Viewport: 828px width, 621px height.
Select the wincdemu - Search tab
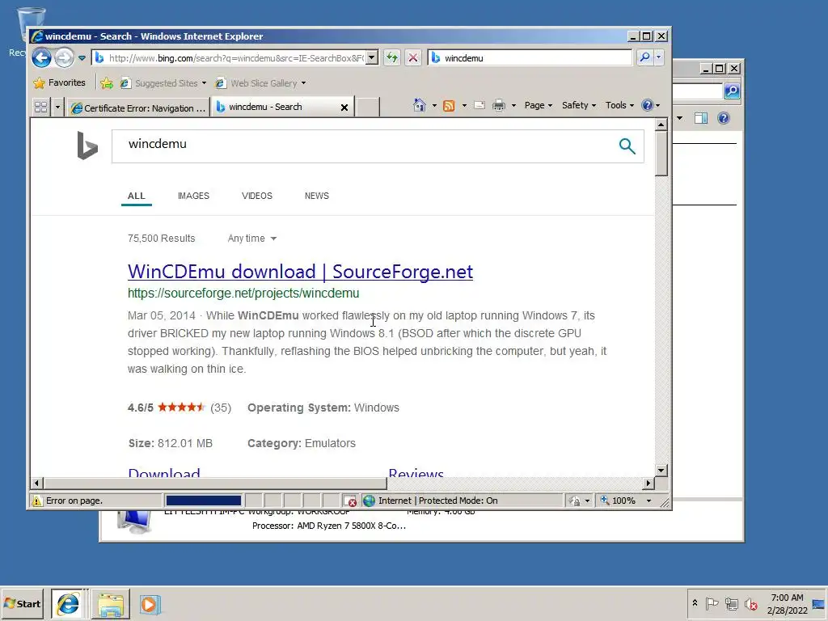click(265, 107)
